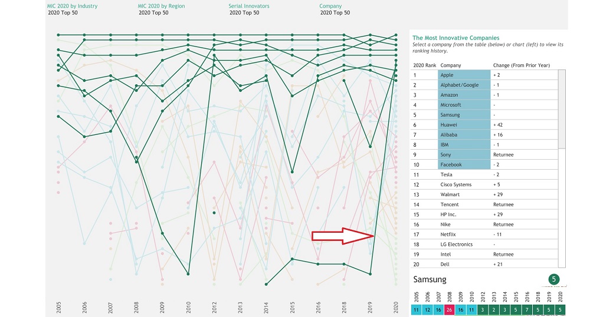Click Cisco Systems' + 5 change value
Viewport: 590px width, 317px height.
(496, 184)
